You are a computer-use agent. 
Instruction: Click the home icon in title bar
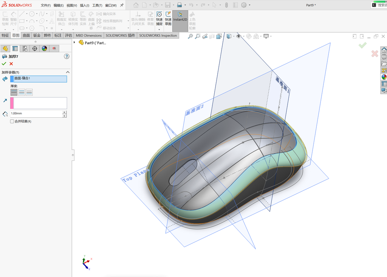136,5
